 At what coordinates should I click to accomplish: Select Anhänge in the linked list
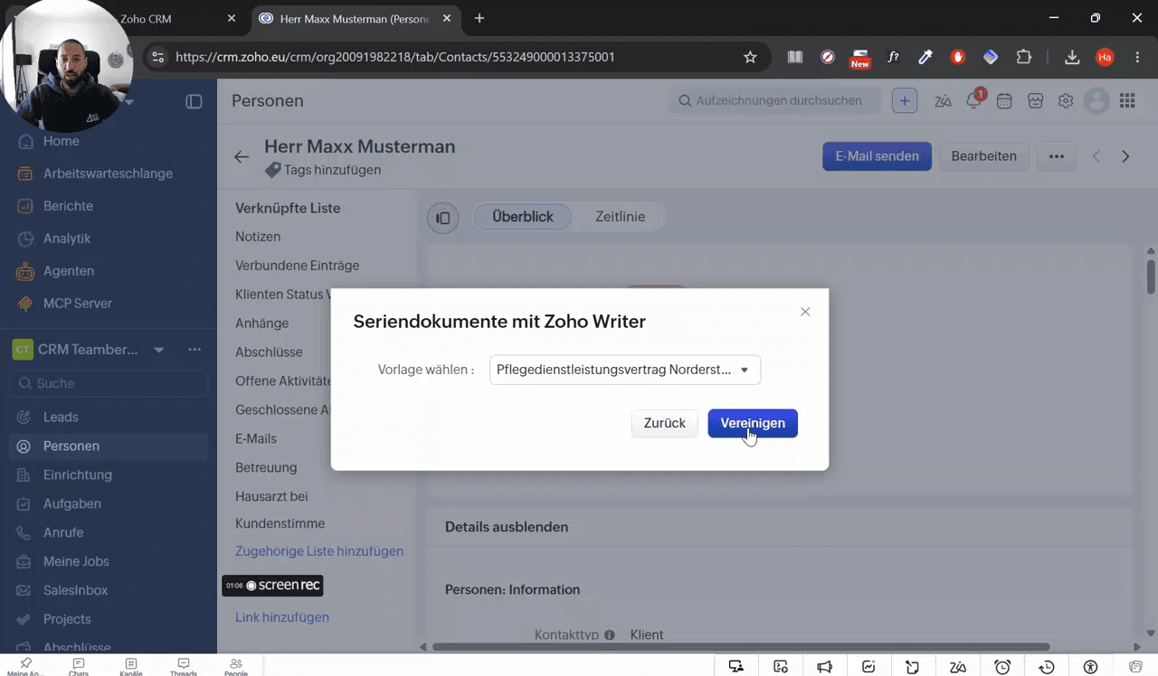[262, 324]
